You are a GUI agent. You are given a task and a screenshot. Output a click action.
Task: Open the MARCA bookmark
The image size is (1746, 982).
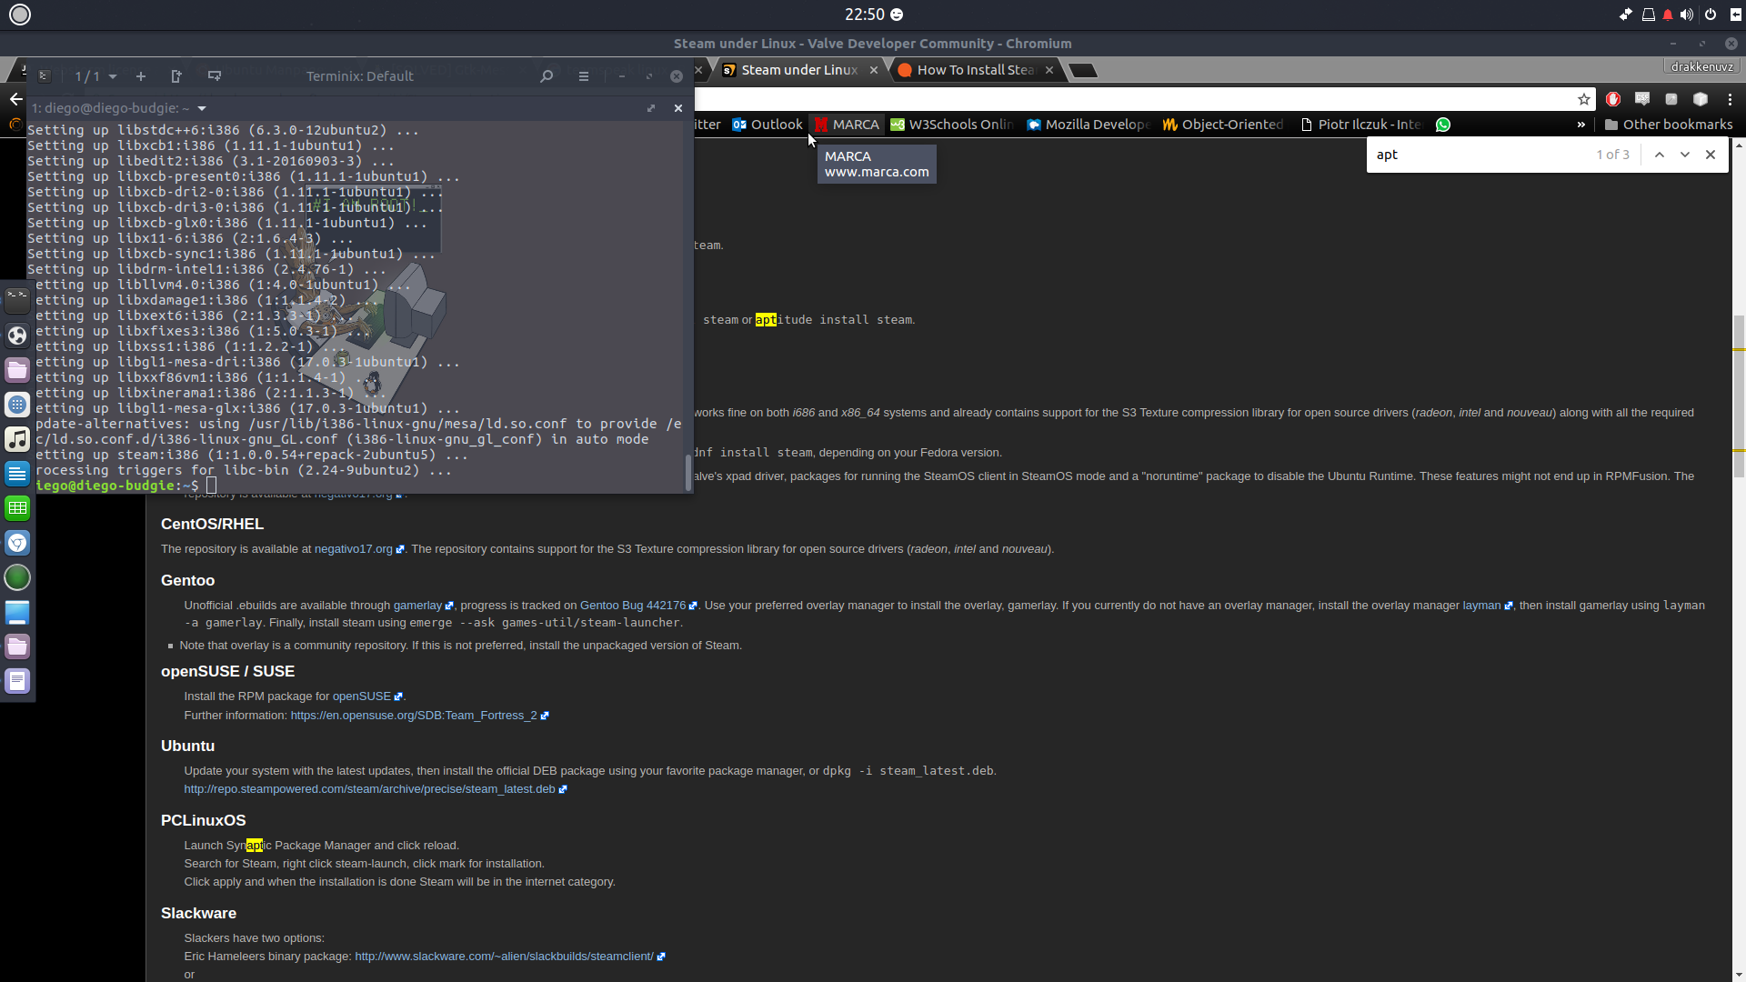click(x=847, y=125)
